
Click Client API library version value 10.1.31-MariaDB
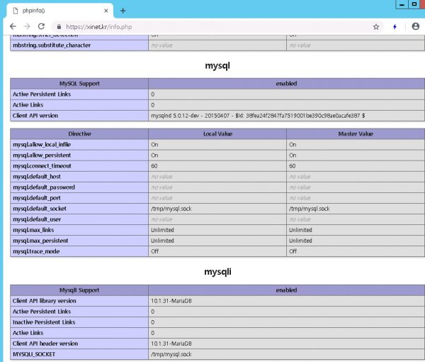(171, 301)
